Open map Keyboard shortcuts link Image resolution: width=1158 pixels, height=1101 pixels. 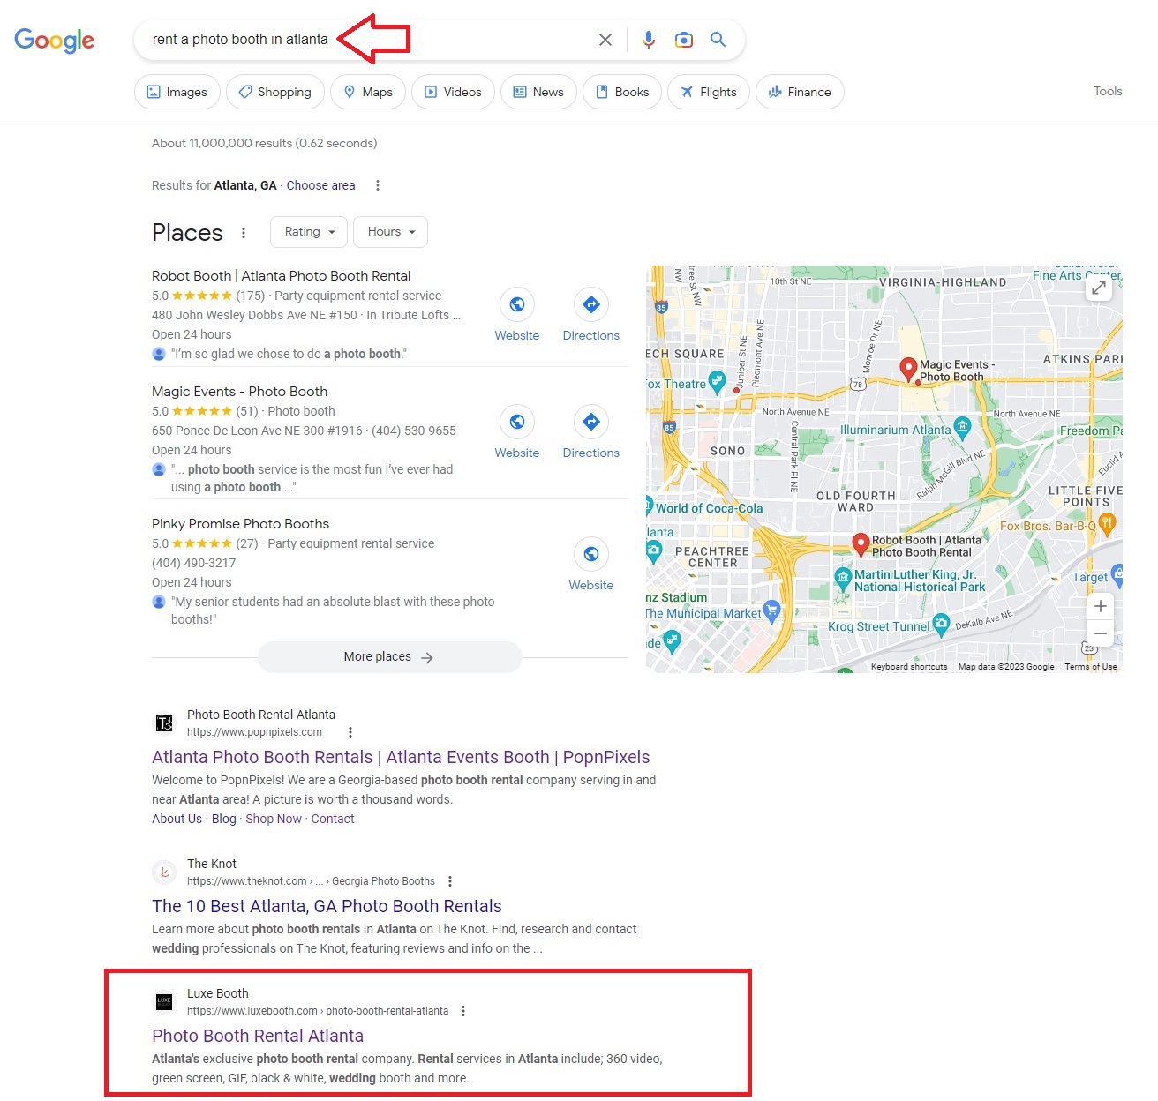click(909, 667)
